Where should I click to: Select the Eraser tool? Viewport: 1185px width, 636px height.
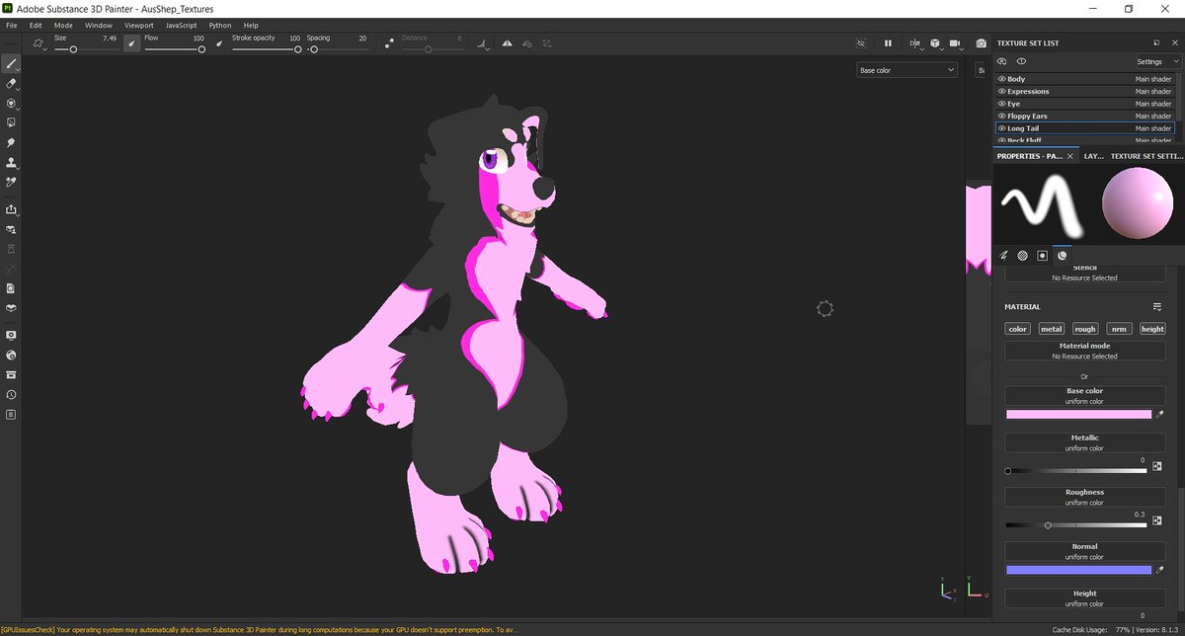tap(11, 83)
